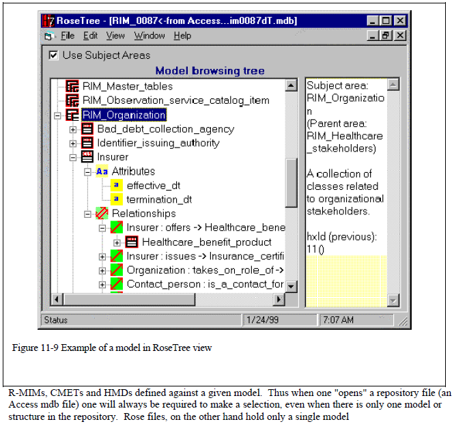Select the termination_dt attribute label
The image size is (454, 424).
tap(159, 199)
